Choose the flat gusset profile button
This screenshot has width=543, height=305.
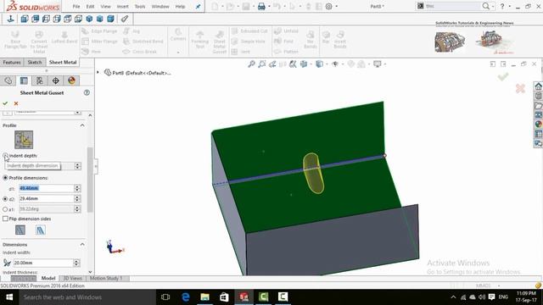click(x=41, y=230)
